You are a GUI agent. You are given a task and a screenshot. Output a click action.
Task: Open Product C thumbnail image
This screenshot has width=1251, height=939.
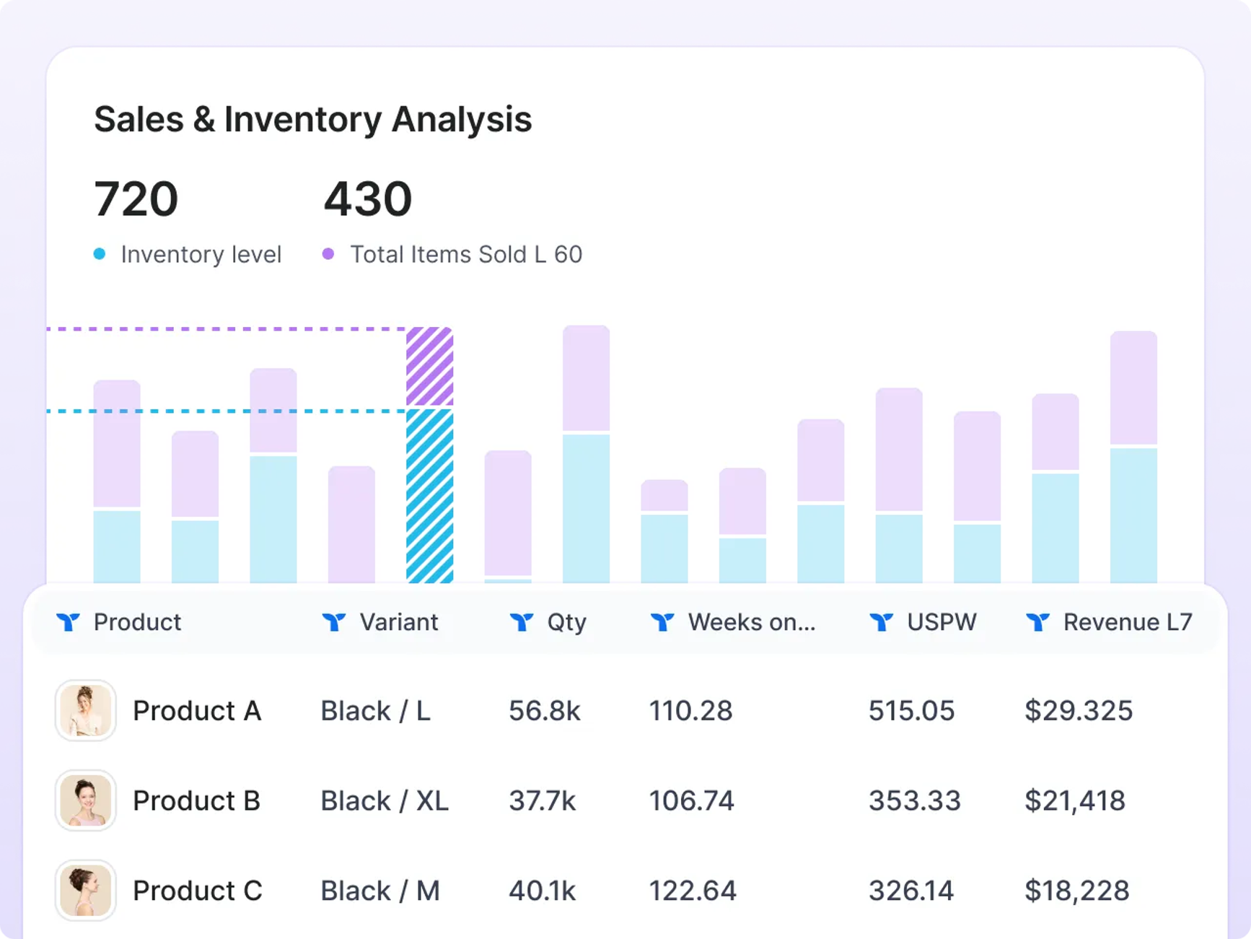pyautogui.click(x=86, y=890)
